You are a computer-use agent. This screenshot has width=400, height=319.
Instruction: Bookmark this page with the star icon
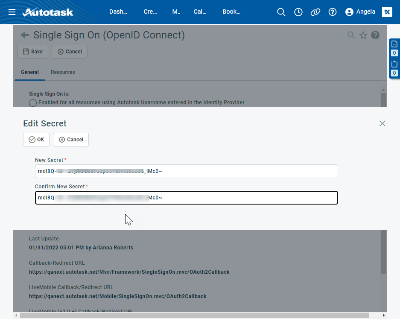click(363, 35)
